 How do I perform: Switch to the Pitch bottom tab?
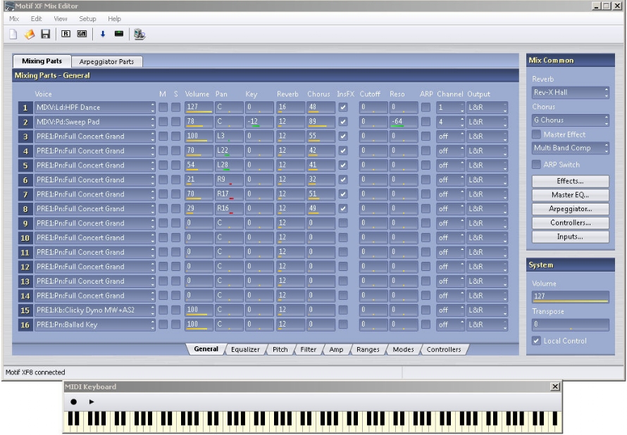point(280,349)
